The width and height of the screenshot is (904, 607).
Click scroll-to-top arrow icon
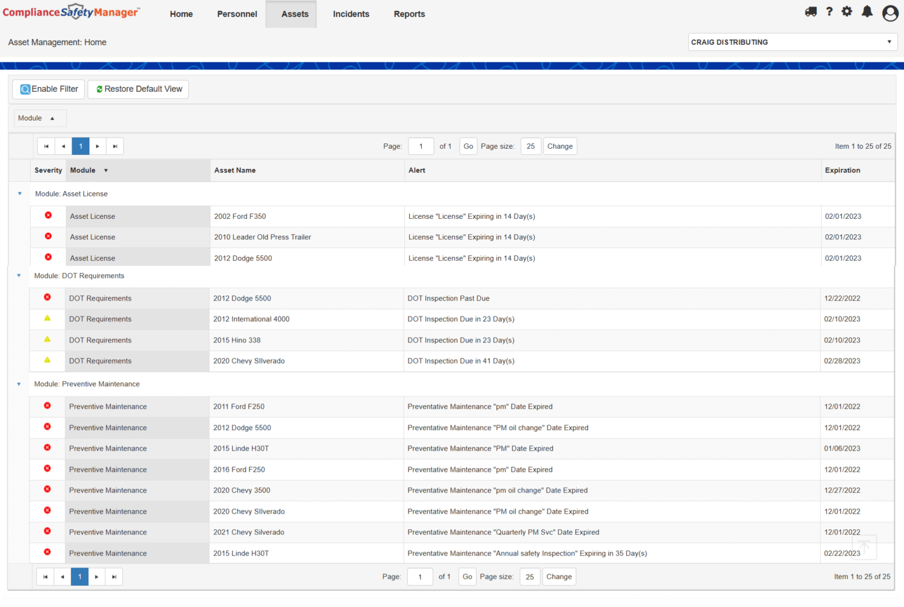864,547
